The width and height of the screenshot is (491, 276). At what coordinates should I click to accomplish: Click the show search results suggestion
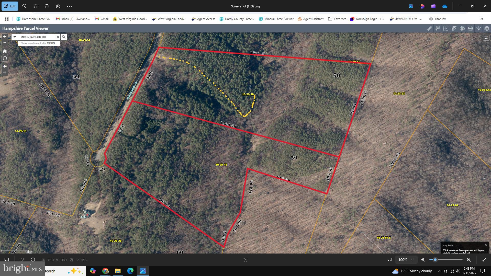[39, 43]
